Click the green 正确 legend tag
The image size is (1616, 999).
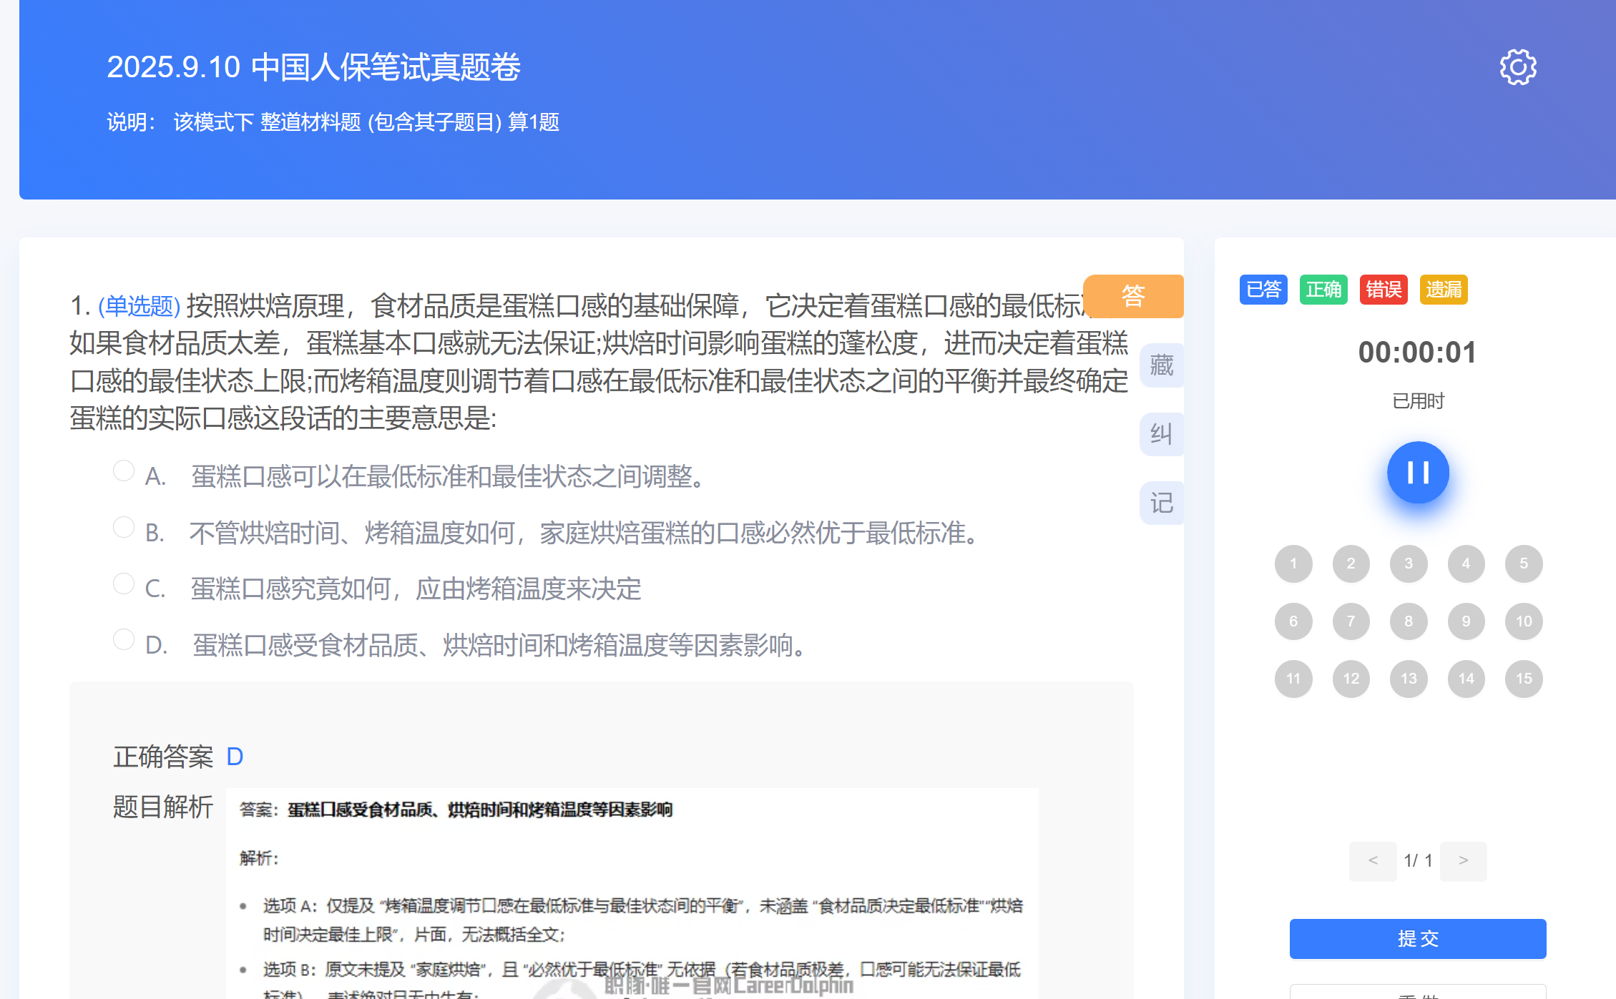click(x=1323, y=290)
